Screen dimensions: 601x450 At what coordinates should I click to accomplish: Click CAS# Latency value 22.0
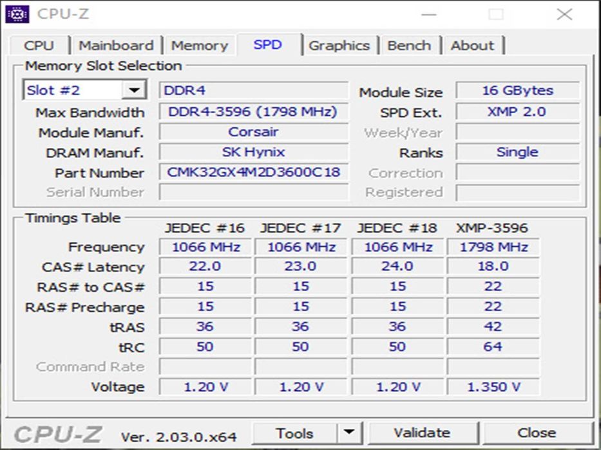(x=205, y=266)
